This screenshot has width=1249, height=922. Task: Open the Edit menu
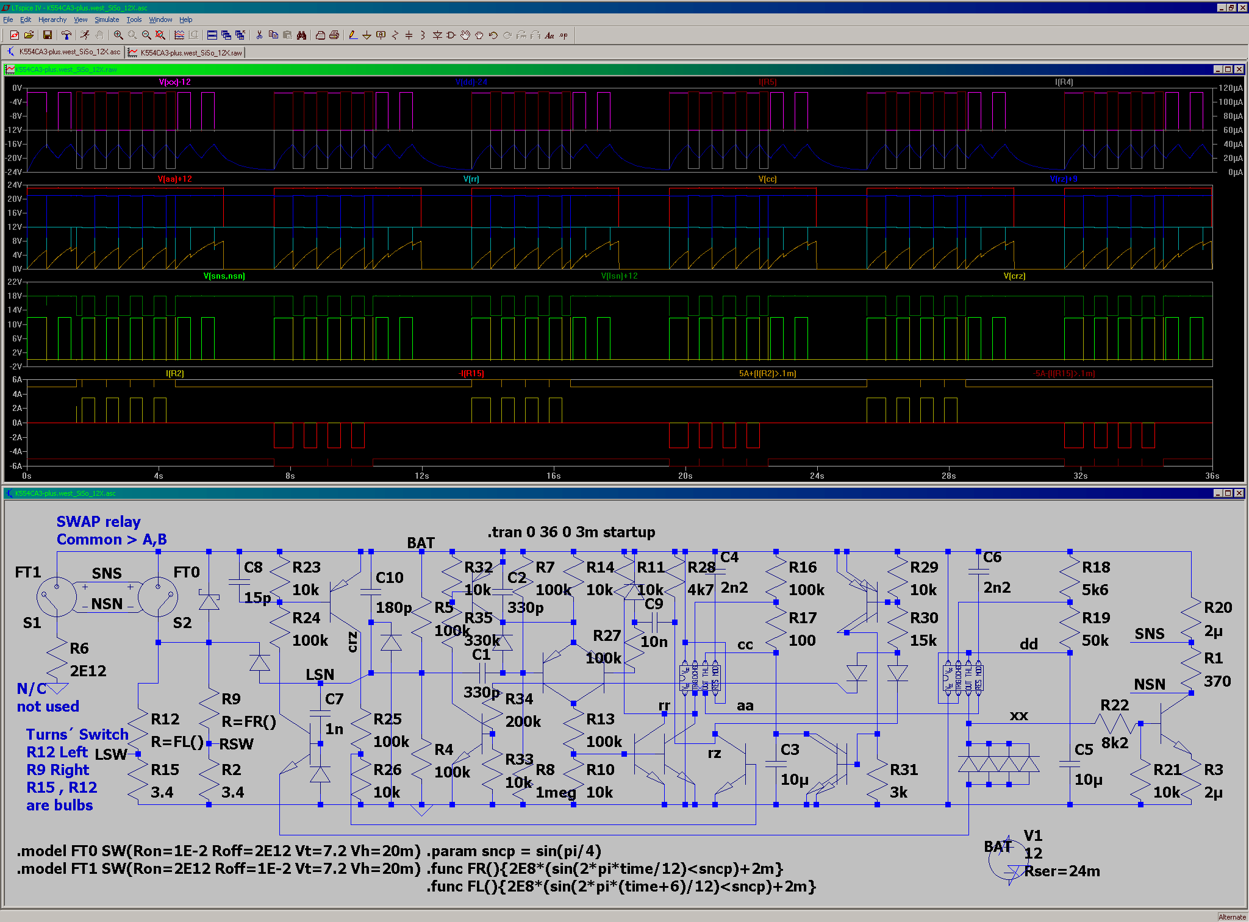[x=26, y=20]
